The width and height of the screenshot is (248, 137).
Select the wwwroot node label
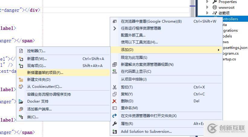tap(227, 8)
